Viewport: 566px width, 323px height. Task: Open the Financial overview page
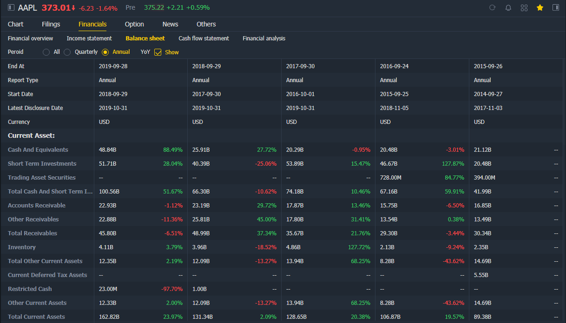click(x=30, y=38)
